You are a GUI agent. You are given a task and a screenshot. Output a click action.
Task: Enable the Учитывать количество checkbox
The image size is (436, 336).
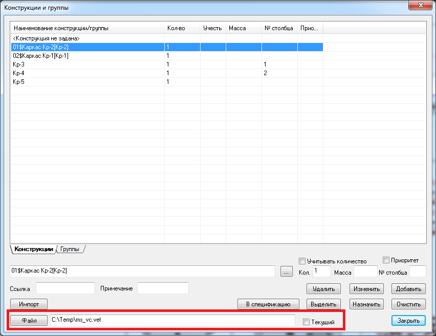(302, 261)
